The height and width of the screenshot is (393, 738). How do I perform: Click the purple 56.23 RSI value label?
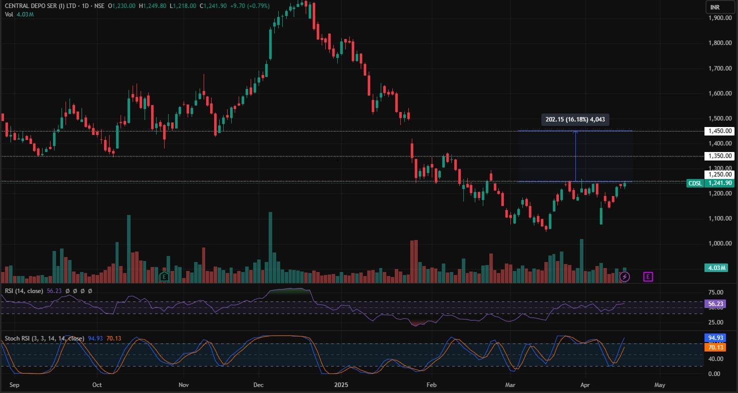pyautogui.click(x=714, y=303)
